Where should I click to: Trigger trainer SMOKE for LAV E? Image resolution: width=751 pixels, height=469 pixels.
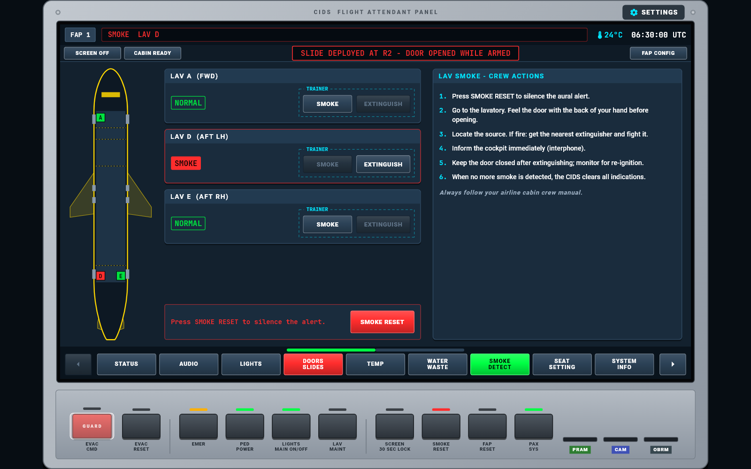click(x=328, y=225)
